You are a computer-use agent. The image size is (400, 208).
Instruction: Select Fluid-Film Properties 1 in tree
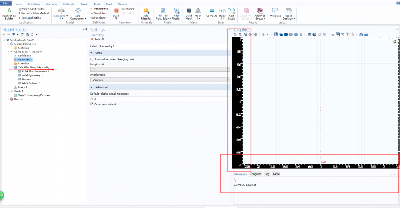point(35,72)
